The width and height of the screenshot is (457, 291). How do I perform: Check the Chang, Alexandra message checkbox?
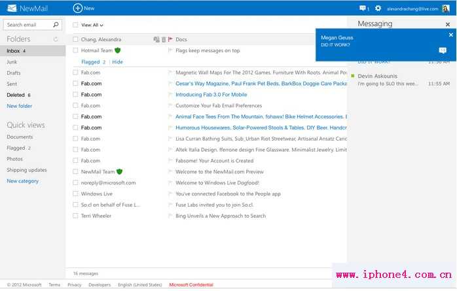(x=75, y=39)
